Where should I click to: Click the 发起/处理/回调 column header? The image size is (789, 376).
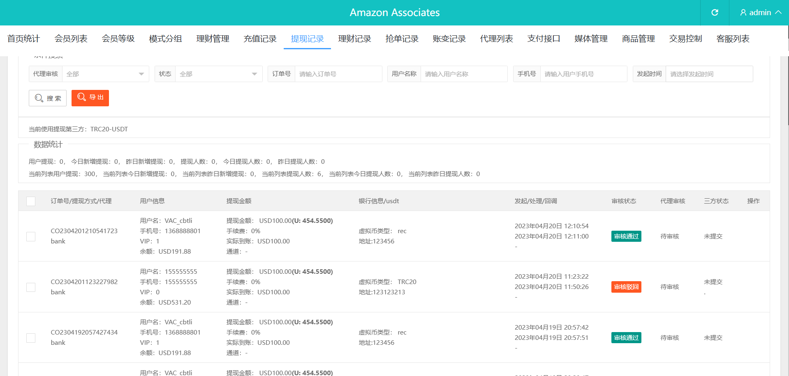click(x=536, y=201)
